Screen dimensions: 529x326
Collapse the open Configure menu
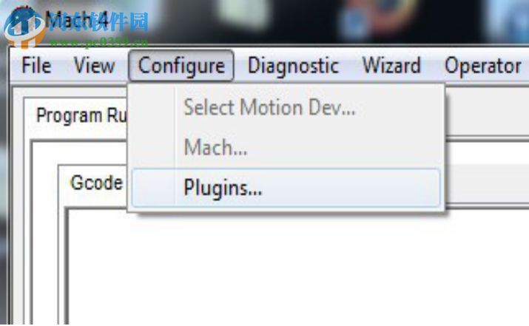point(181,65)
